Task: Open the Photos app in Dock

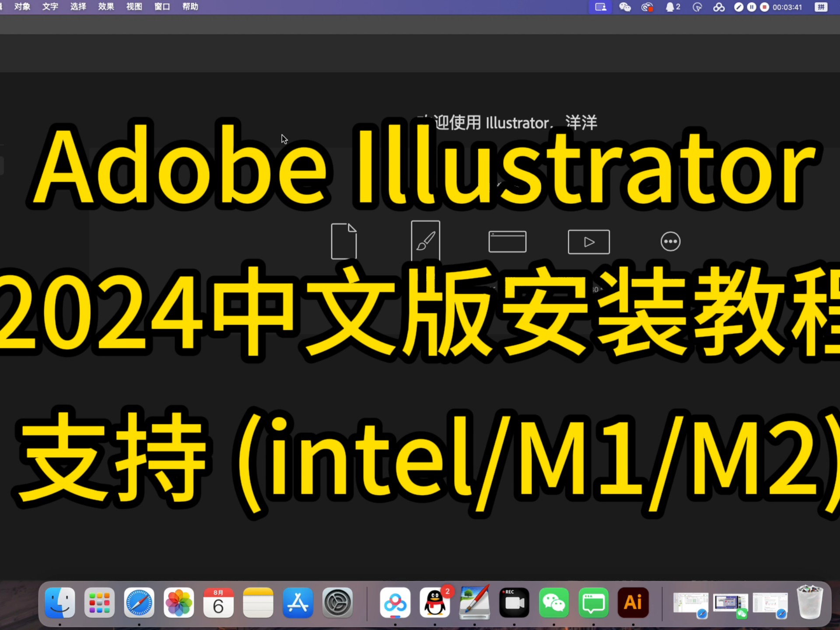Action: 179,602
